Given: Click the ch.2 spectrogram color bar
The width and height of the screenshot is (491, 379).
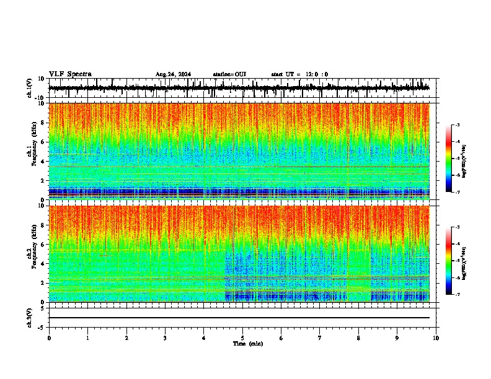Looking at the screenshot, I should click(x=448, y=261).
